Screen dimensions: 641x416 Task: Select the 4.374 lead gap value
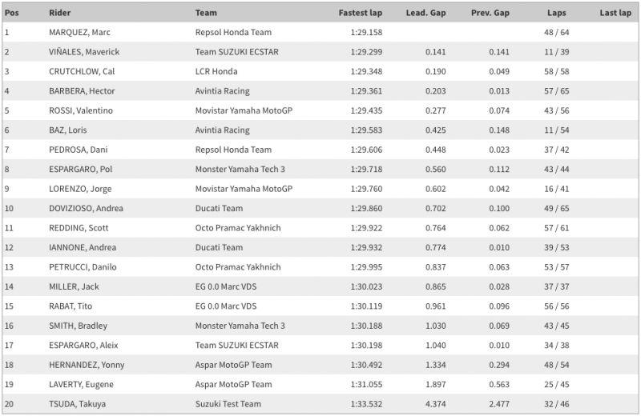tap(435, 404)
